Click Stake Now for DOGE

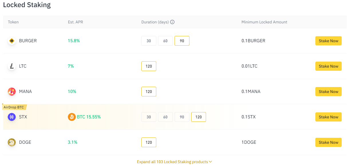coord(328,142)
